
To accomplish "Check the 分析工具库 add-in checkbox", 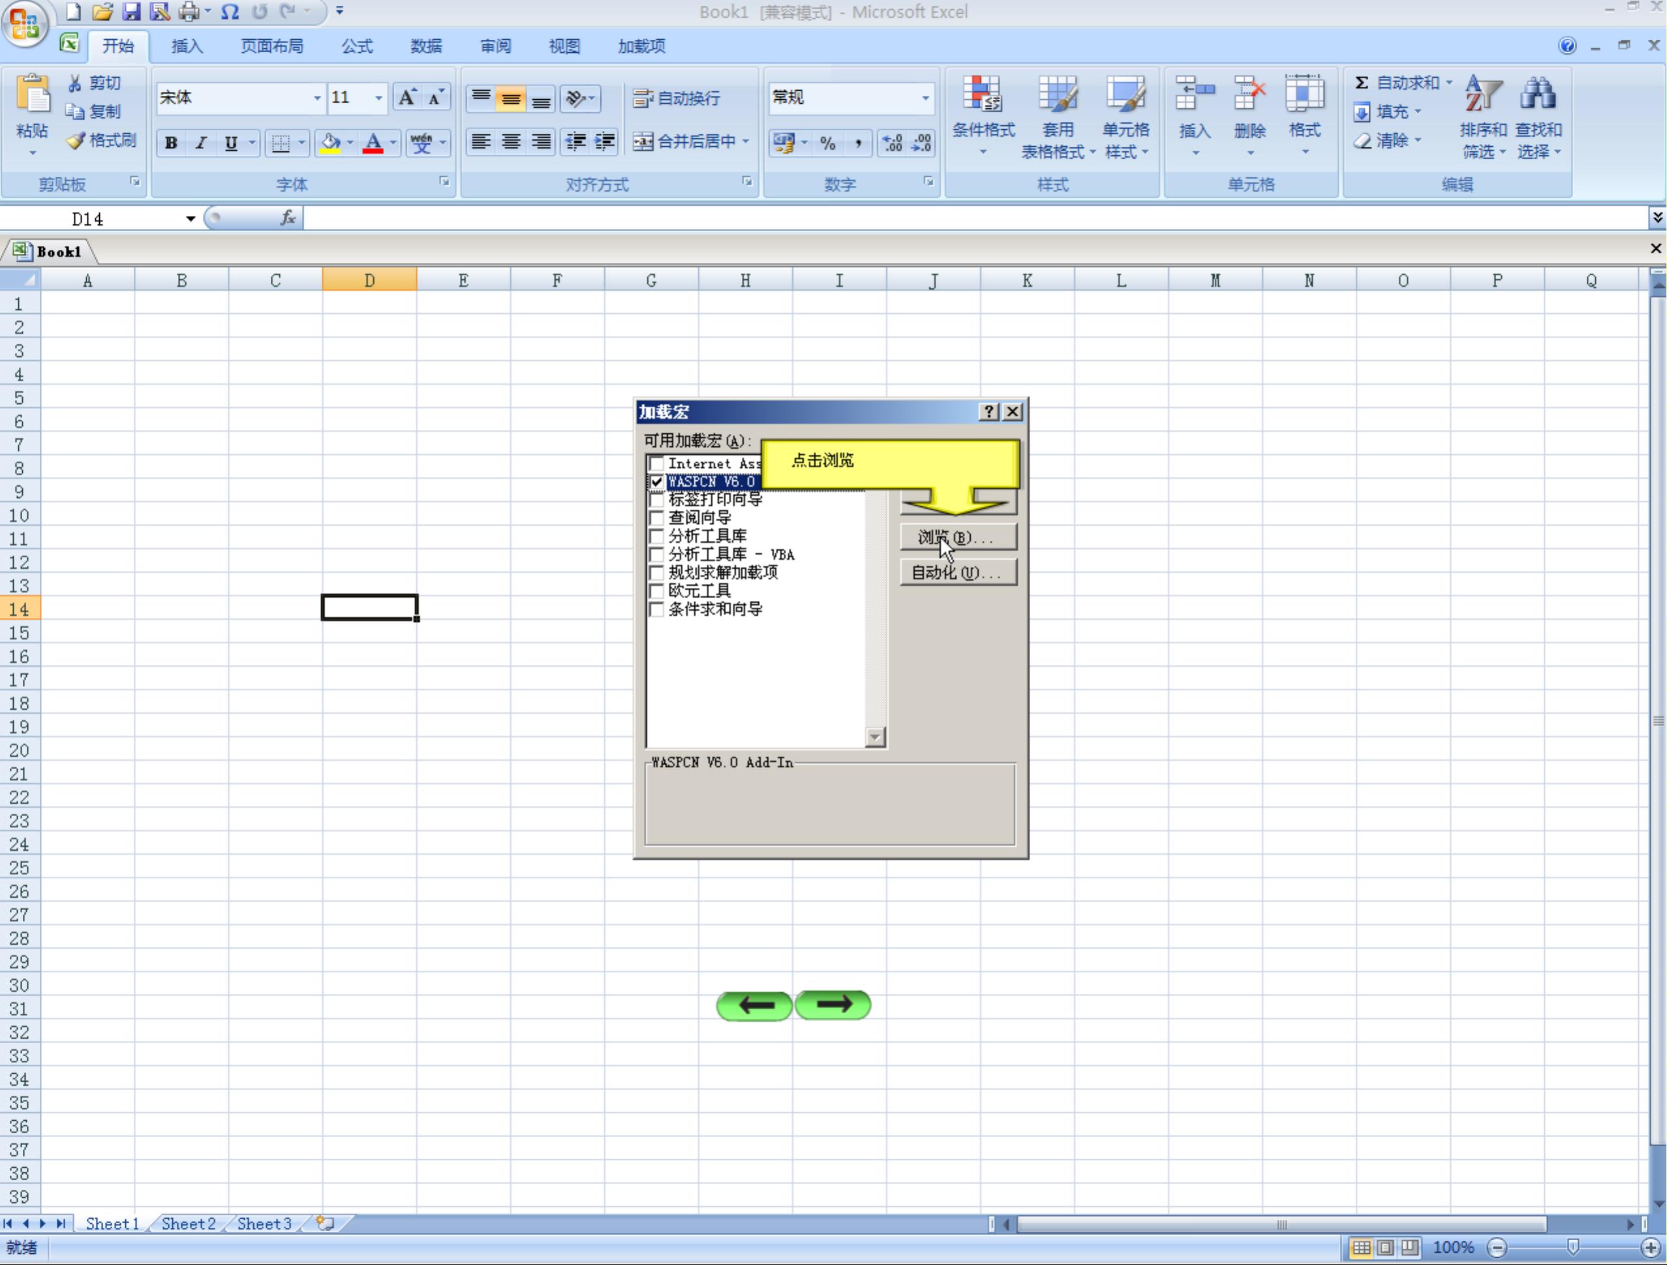I will (x=656, y=536).
